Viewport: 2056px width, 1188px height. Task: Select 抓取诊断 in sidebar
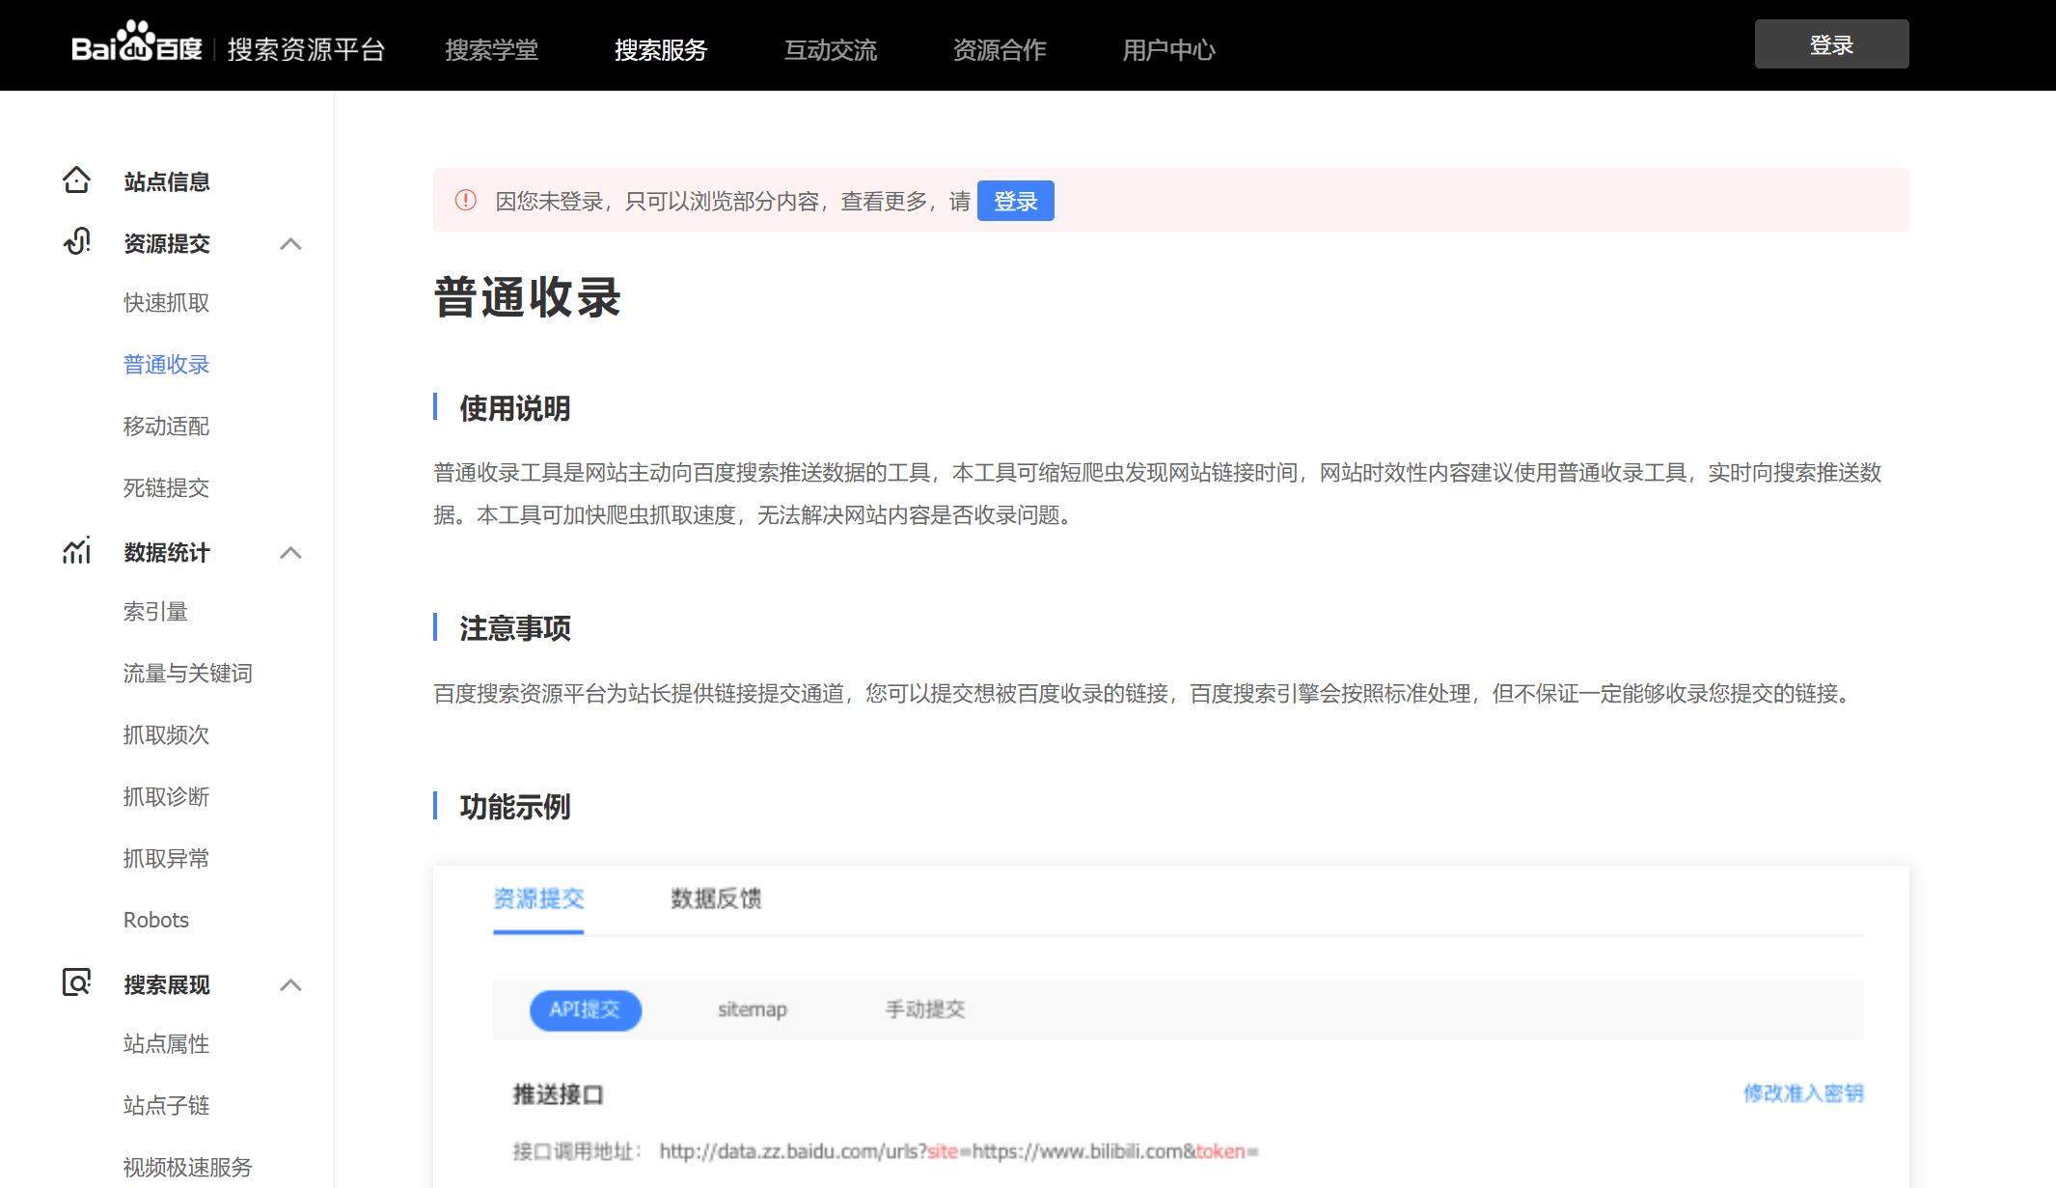click(167, 797)
